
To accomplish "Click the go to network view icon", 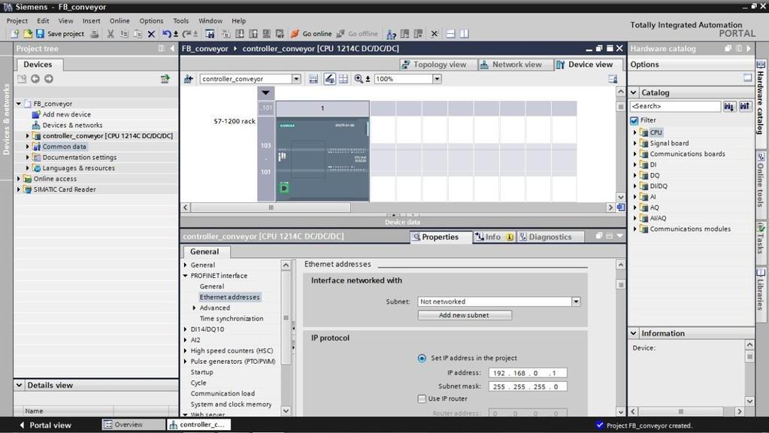I will click(x=189, y=79).
